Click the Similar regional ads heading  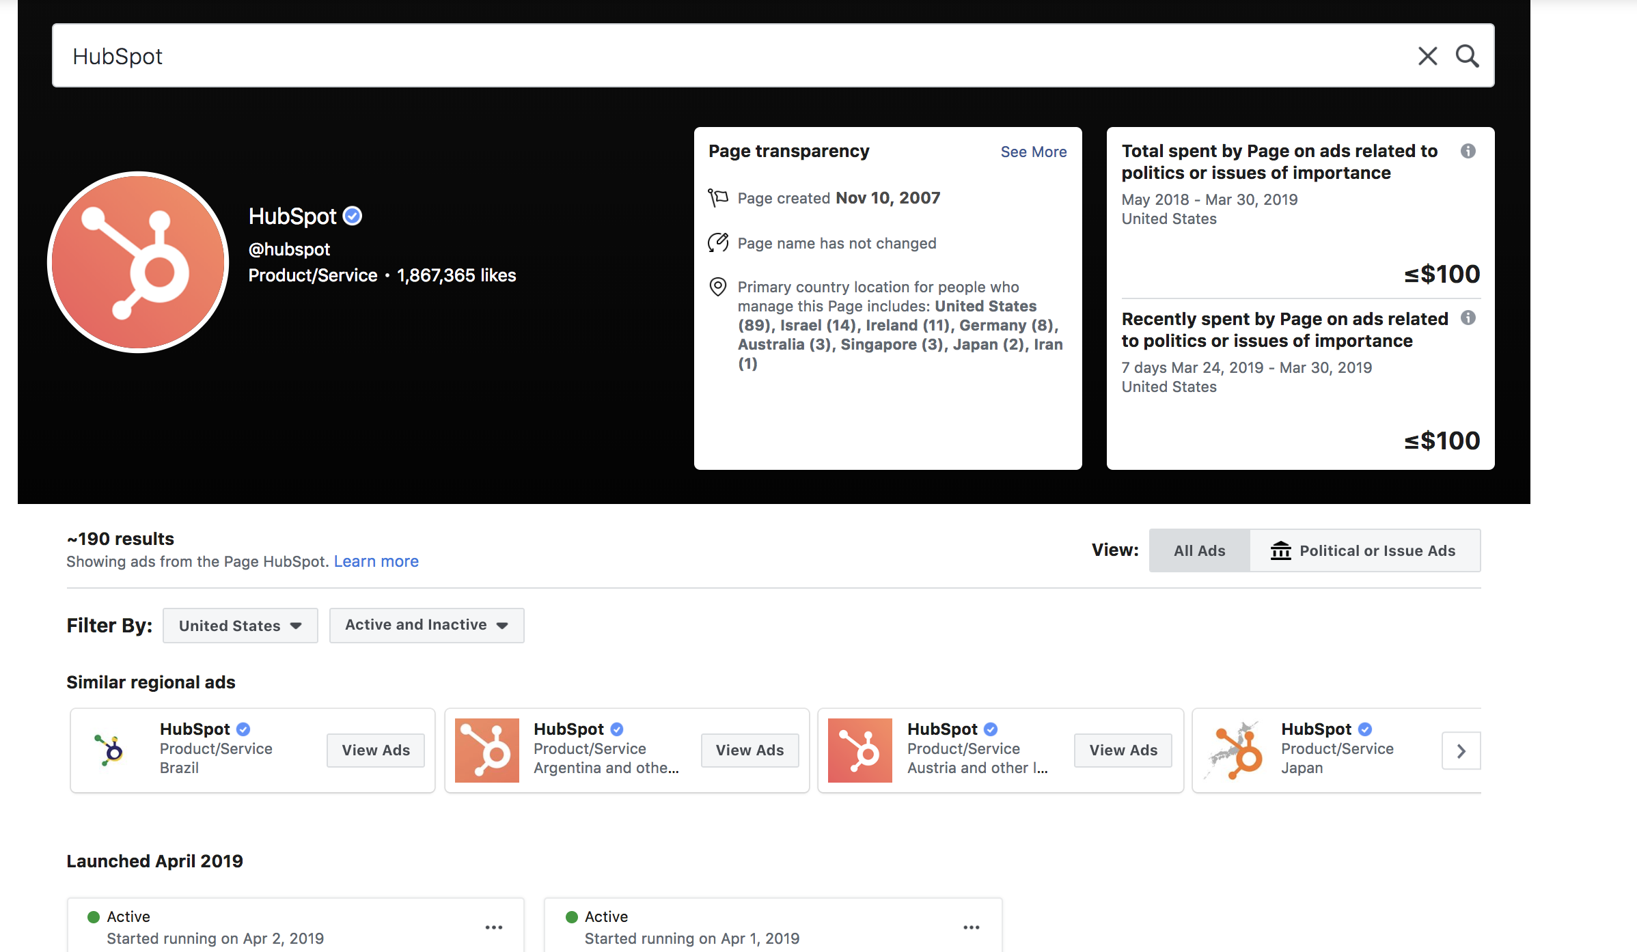pos(151,682)
